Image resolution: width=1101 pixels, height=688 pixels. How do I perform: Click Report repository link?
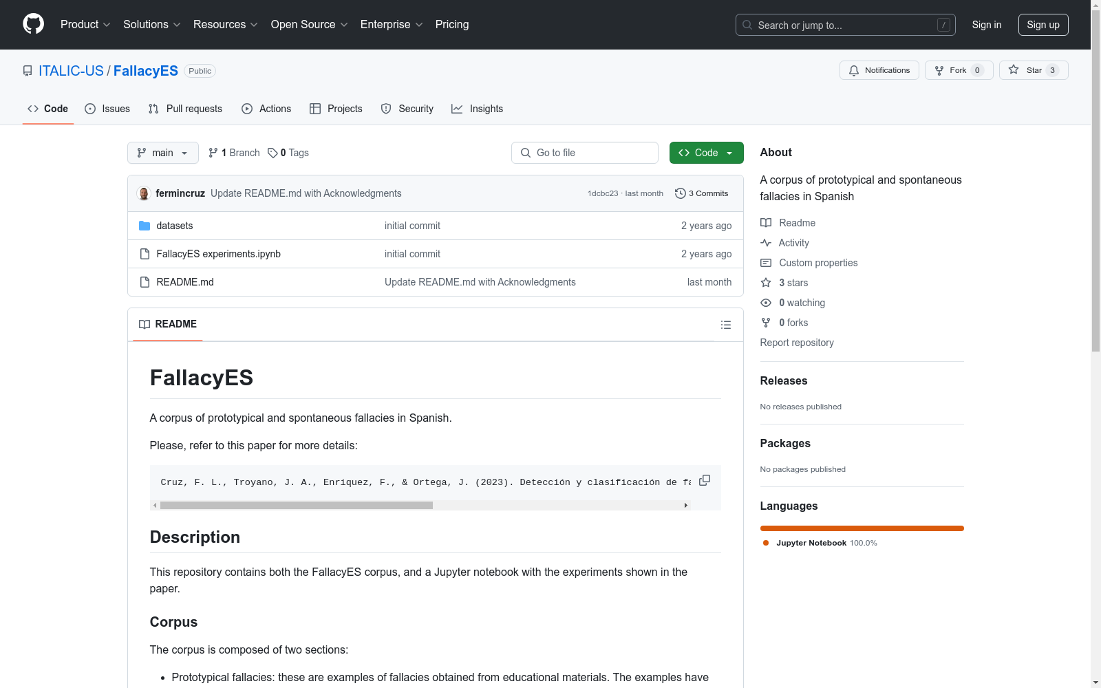point(797,343)
